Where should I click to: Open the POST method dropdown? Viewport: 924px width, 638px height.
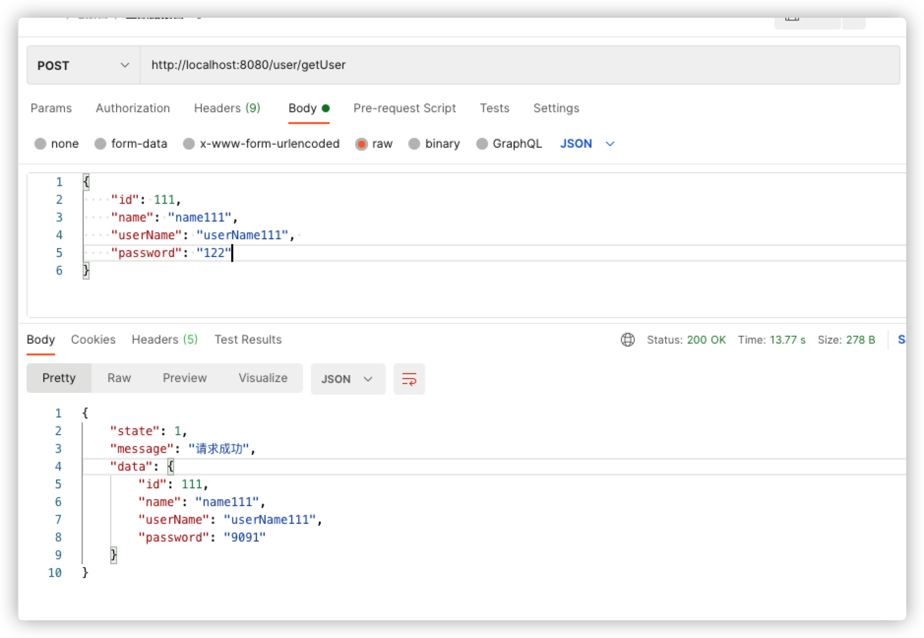[x=84, y=65]
